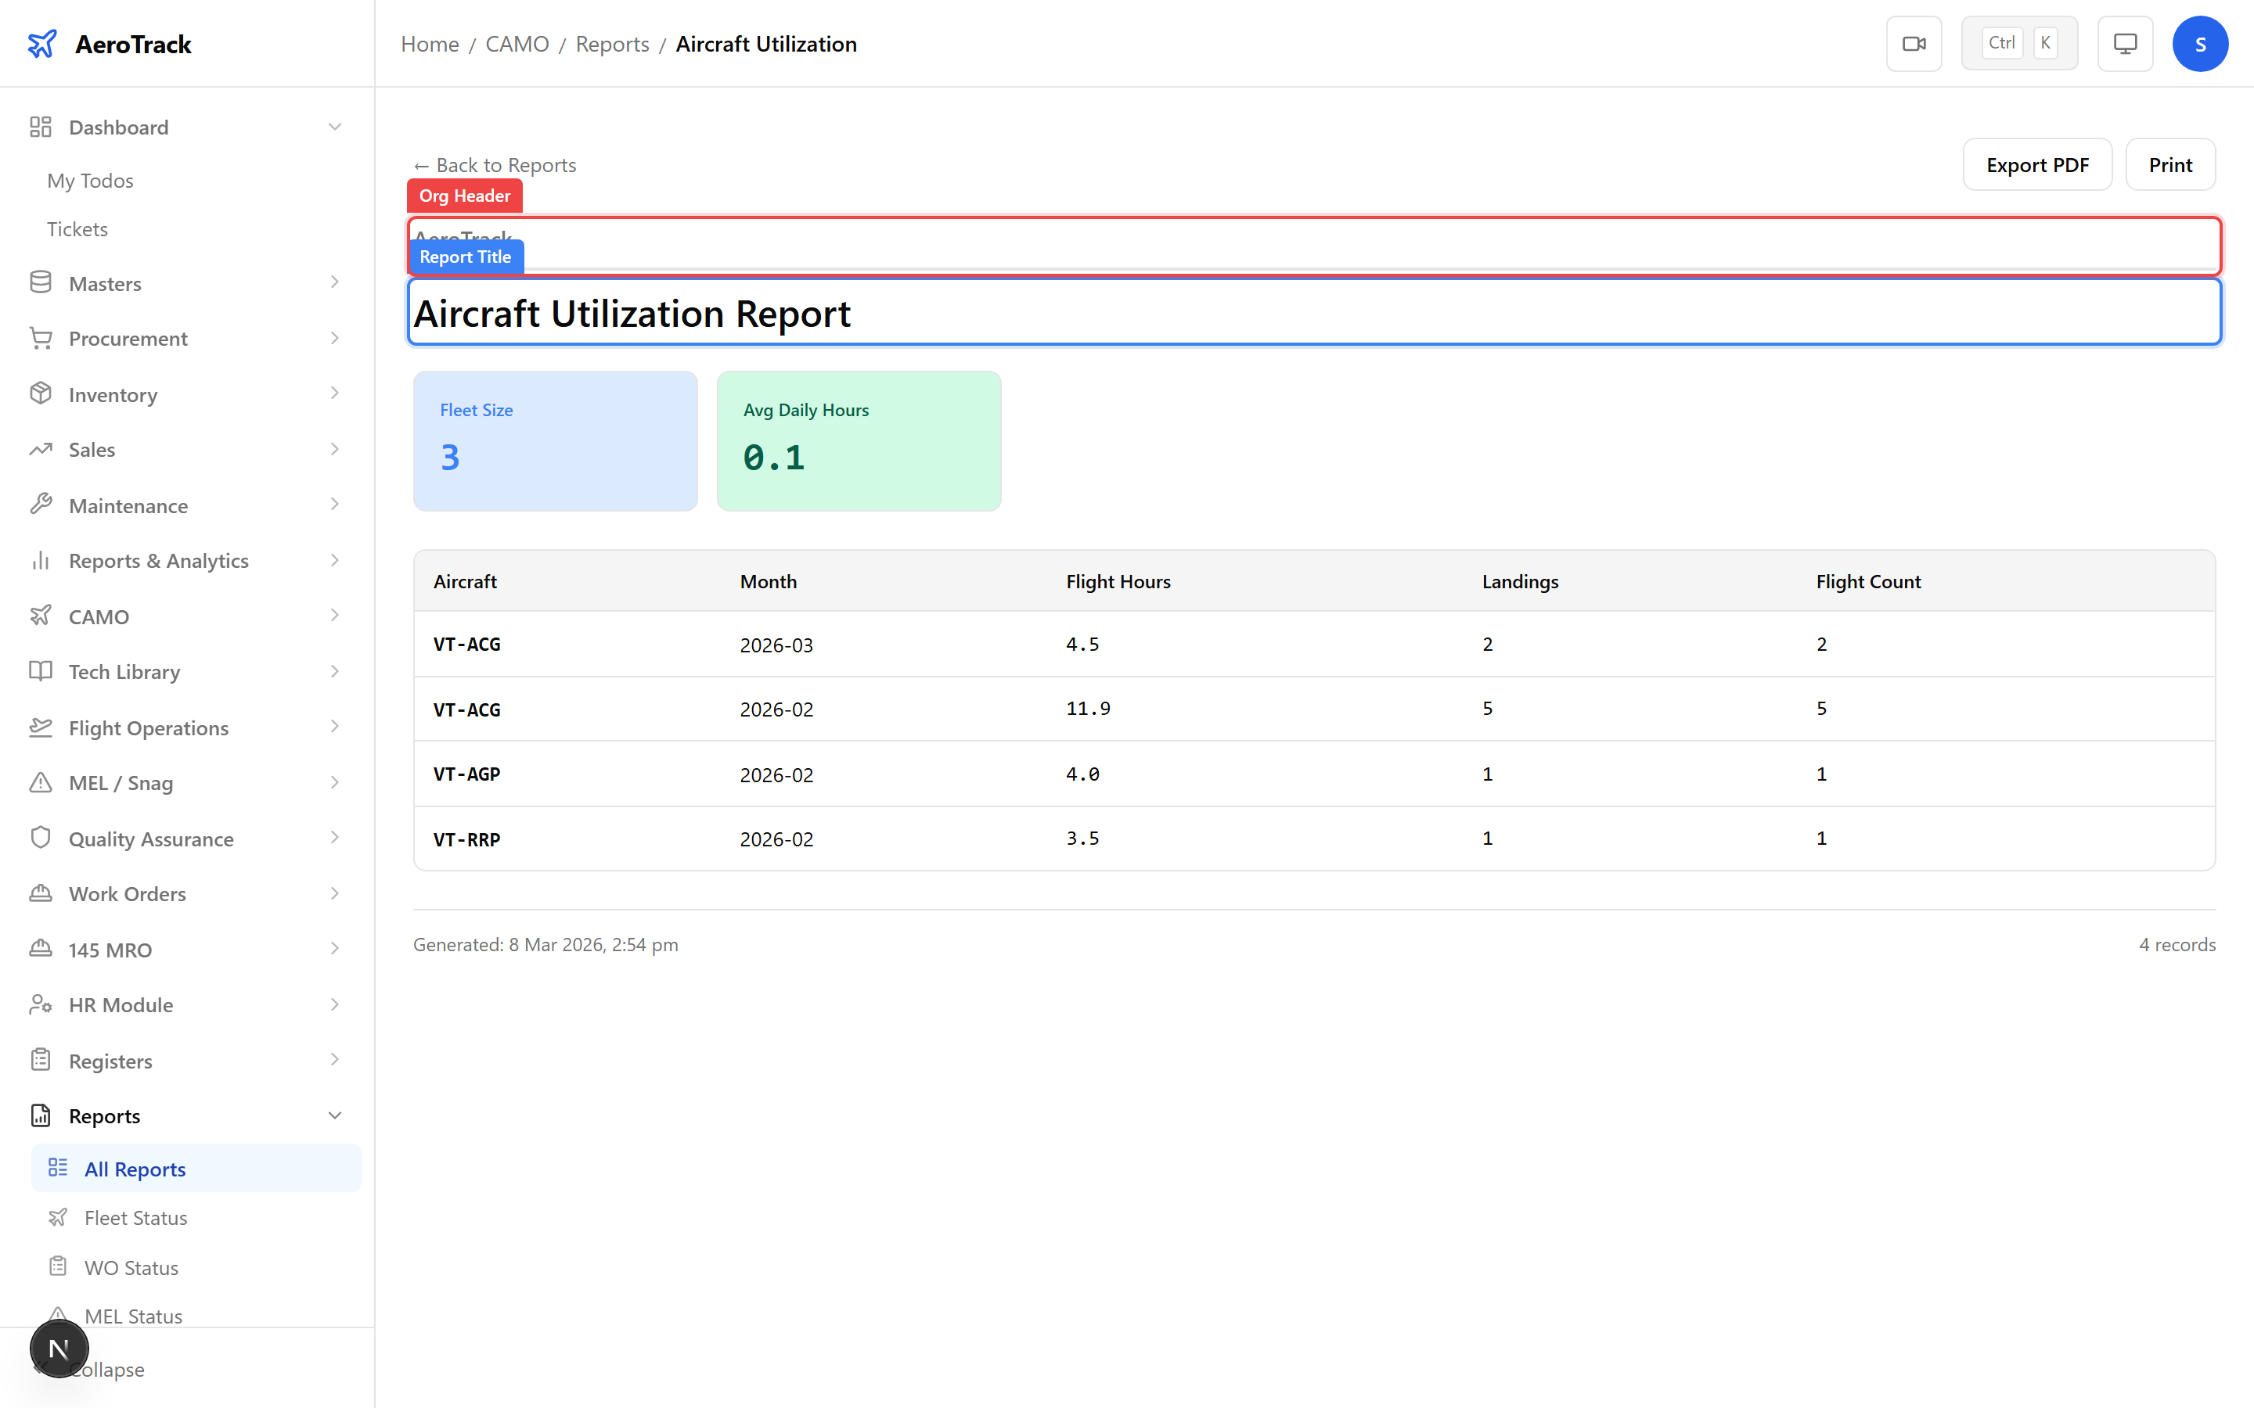
Task: Click the Inventory box icon in sidebar
Action: click(x=40, y=394)
